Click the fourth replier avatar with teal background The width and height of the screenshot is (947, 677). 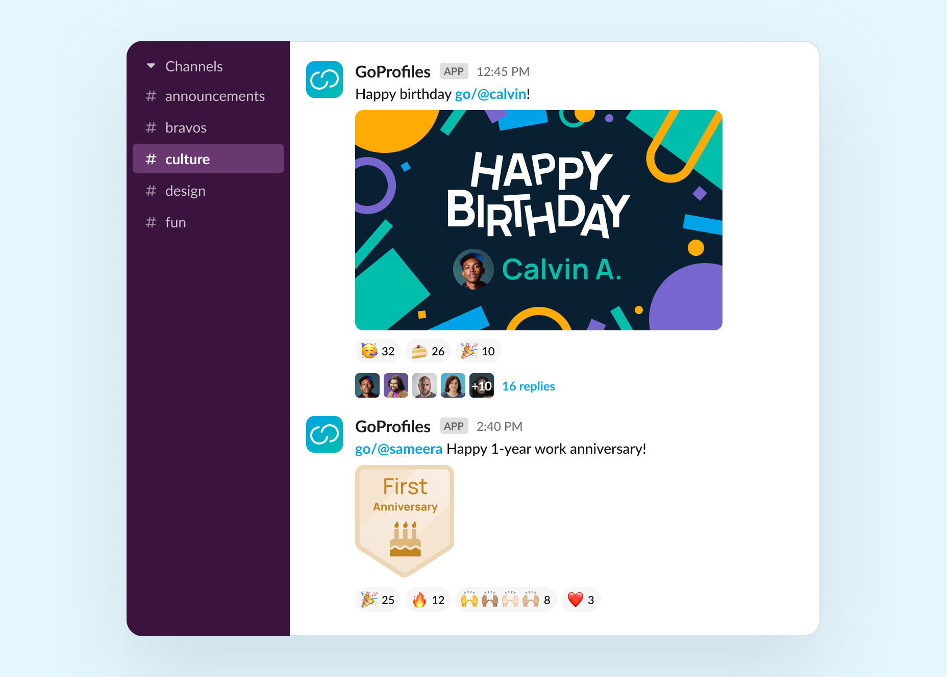pos(453,385)
